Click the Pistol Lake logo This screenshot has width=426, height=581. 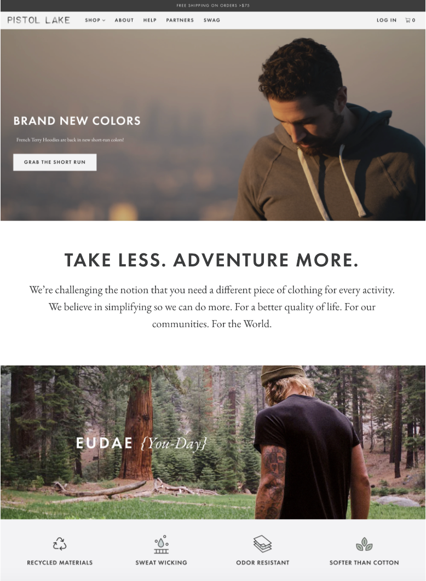[38, 20]
